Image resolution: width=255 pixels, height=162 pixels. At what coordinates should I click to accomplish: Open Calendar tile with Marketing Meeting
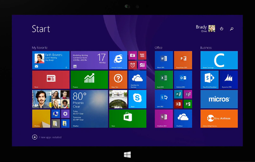tap(89, 60)
